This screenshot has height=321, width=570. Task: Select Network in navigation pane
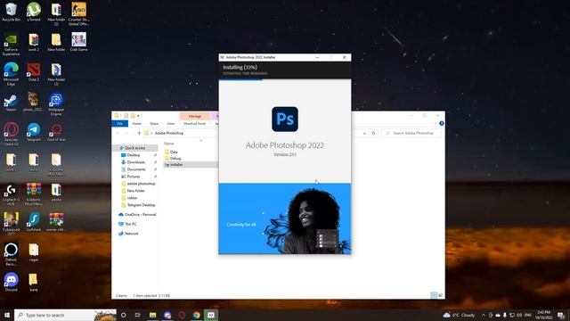pyautogui.click(x=131, y=234)
